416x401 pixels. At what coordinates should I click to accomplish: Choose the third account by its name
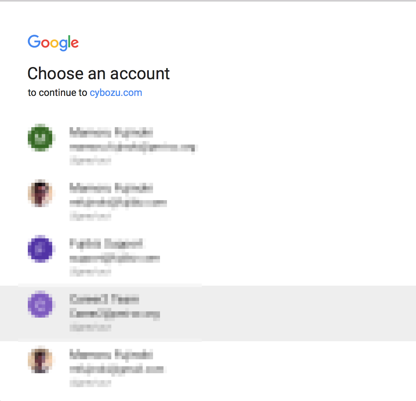coord(106,244)
